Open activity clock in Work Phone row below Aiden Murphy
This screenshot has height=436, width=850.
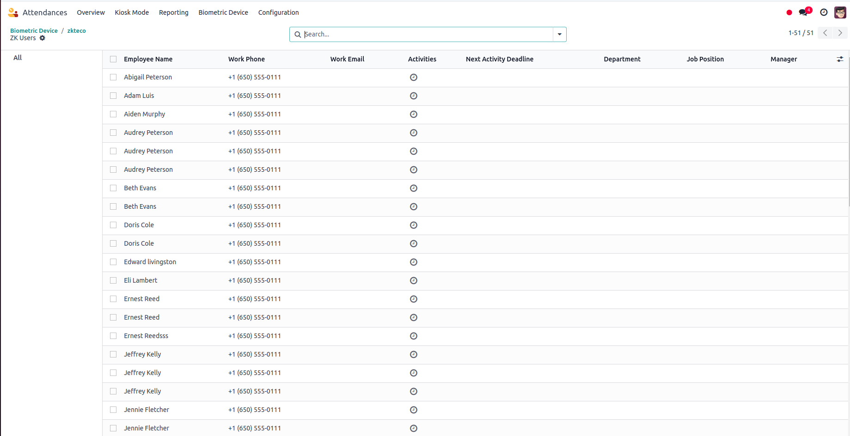click(x=414, y=133)
